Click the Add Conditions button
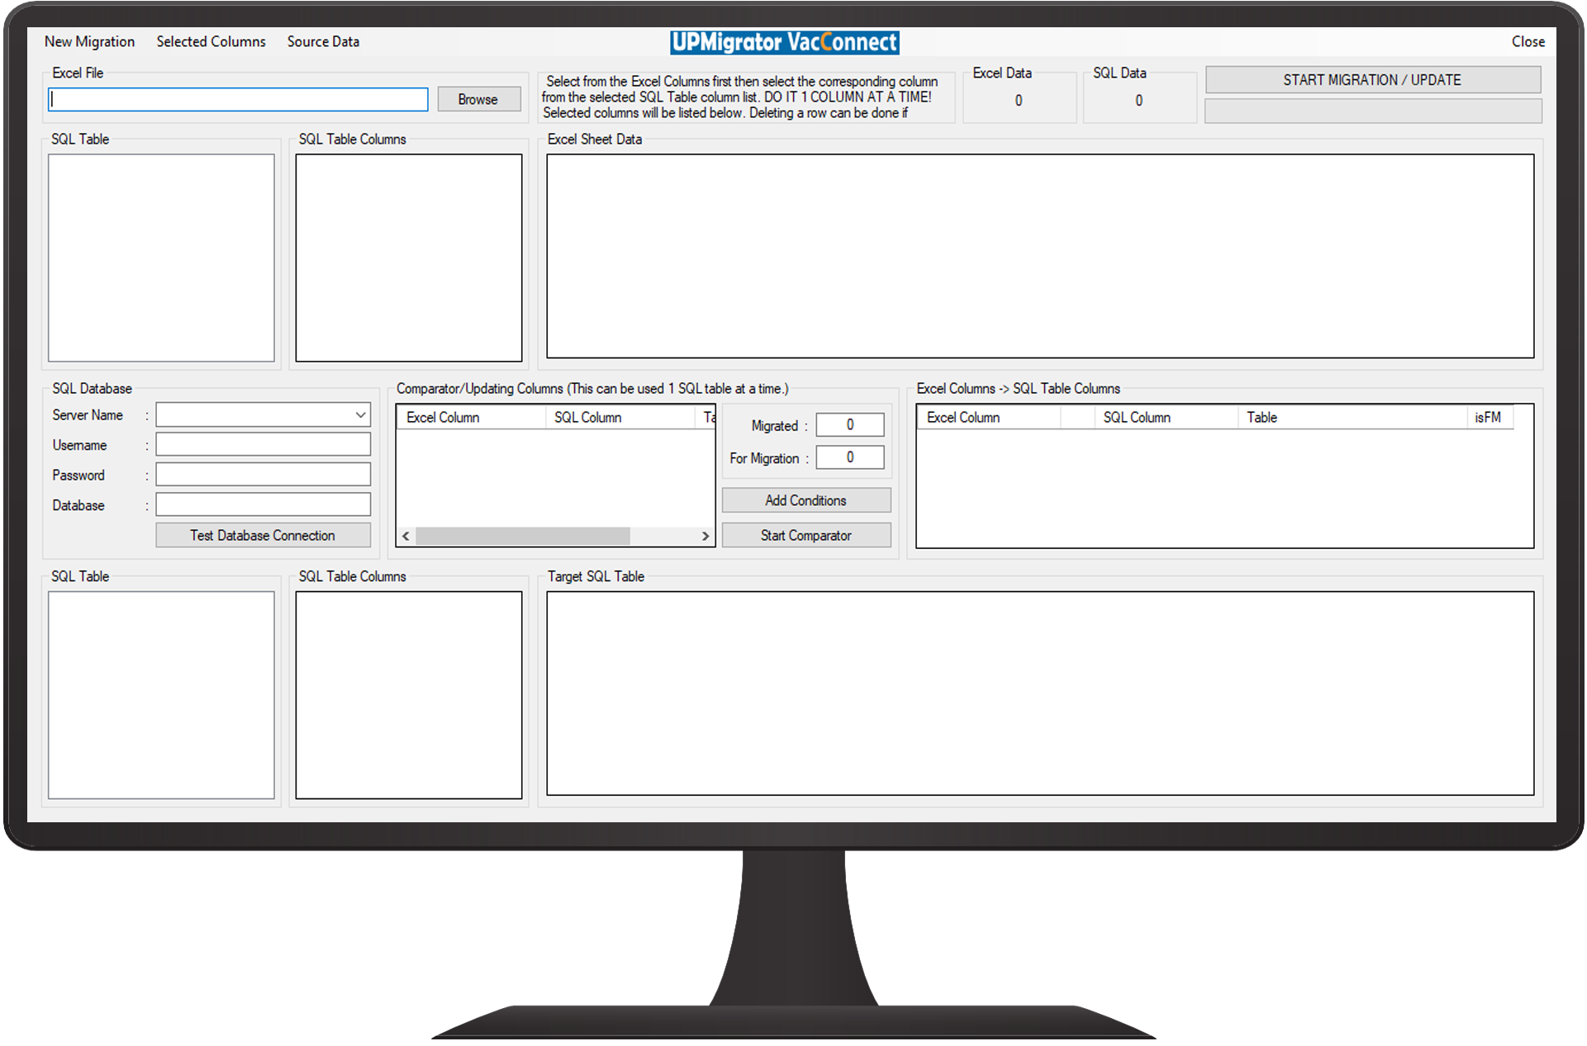Image resolution: width=1587 pixels, height=1046 pixels. pyautogui.click(x=806, y=500)
